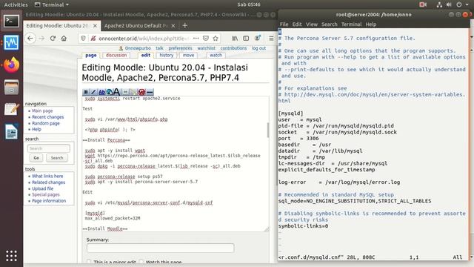This screenshot has width=474, height=267.
Task: Open a new Firefox tab
Action: click(185, 26)
